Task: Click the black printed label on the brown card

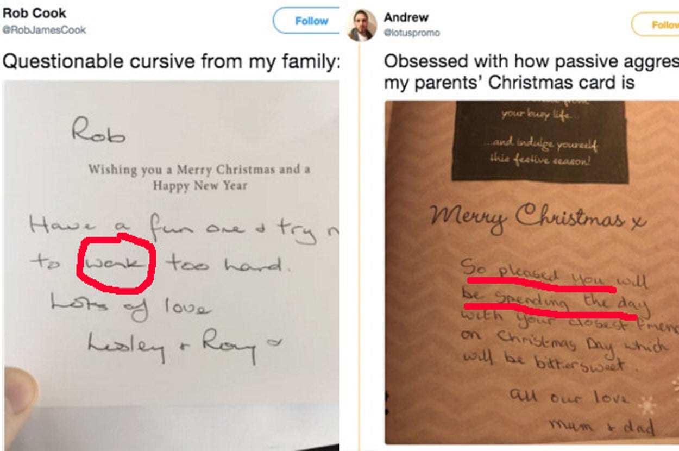Action: 539,141
